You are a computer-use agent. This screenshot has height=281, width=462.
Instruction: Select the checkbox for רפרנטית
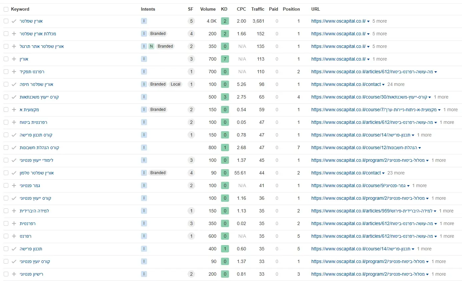pyautogui.click(x=6, y=223)
